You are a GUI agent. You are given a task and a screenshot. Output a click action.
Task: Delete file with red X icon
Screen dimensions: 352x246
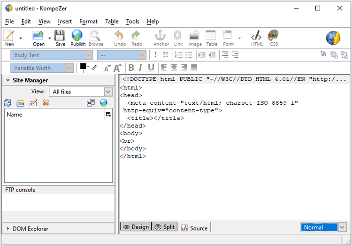(46, 103)
